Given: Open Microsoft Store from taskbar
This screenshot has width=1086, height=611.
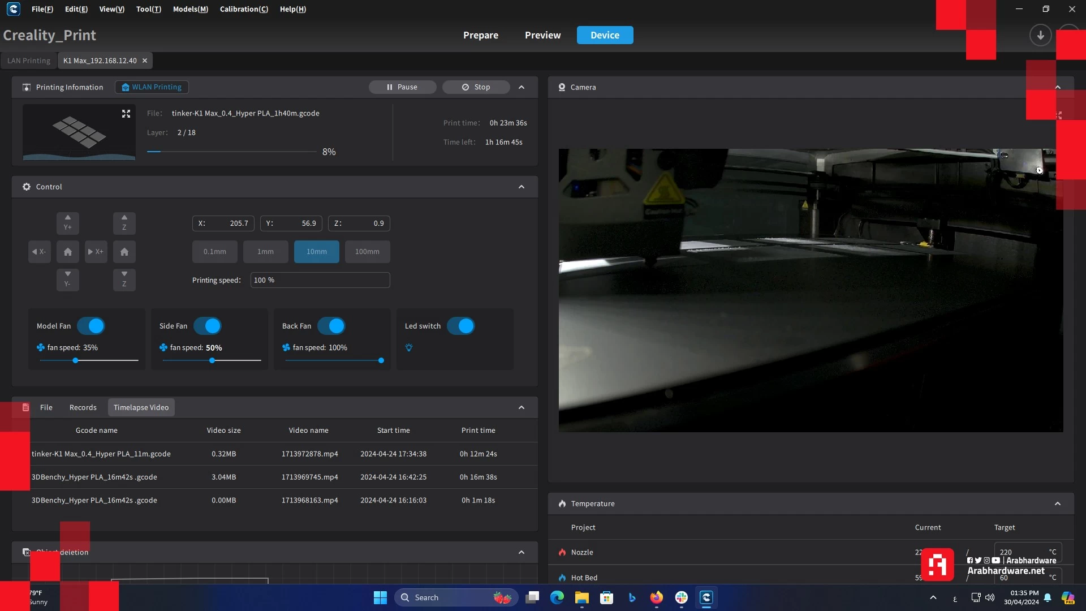Looking at the screenshot, I should [x=606, y=597].
